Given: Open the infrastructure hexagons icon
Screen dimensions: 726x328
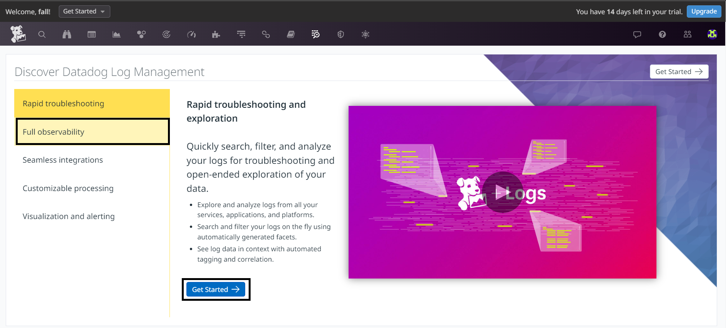Looking at the screenshot, I should pyautogui.click(x=141, y=35).
